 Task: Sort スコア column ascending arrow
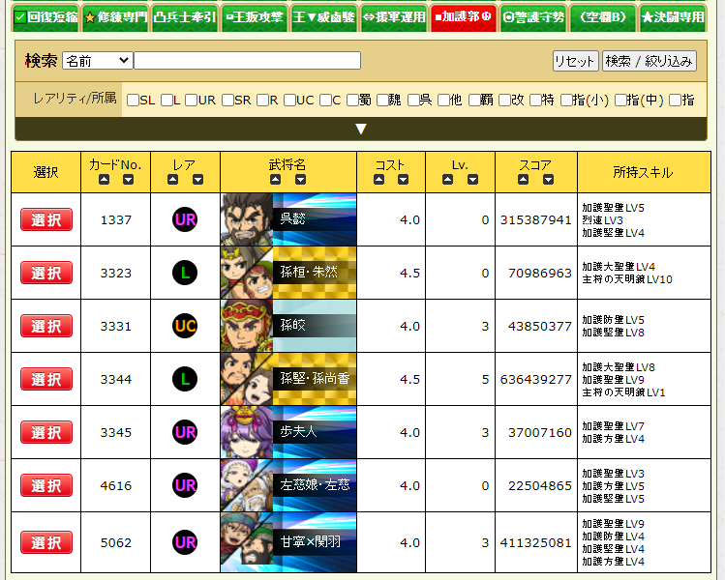pos(524,179)
